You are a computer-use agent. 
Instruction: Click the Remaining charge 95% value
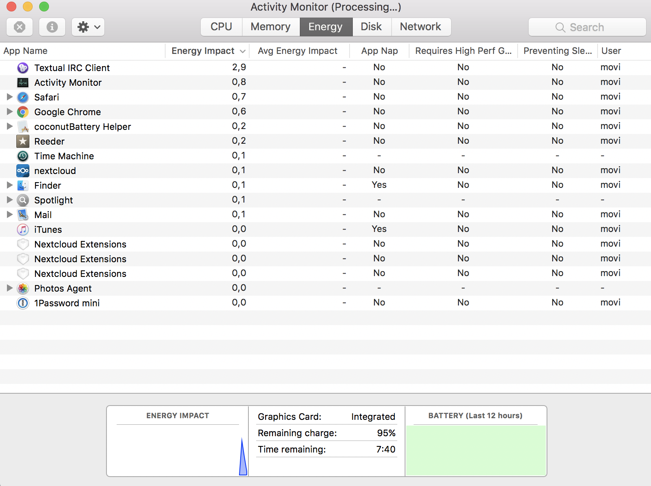(386, 433)
